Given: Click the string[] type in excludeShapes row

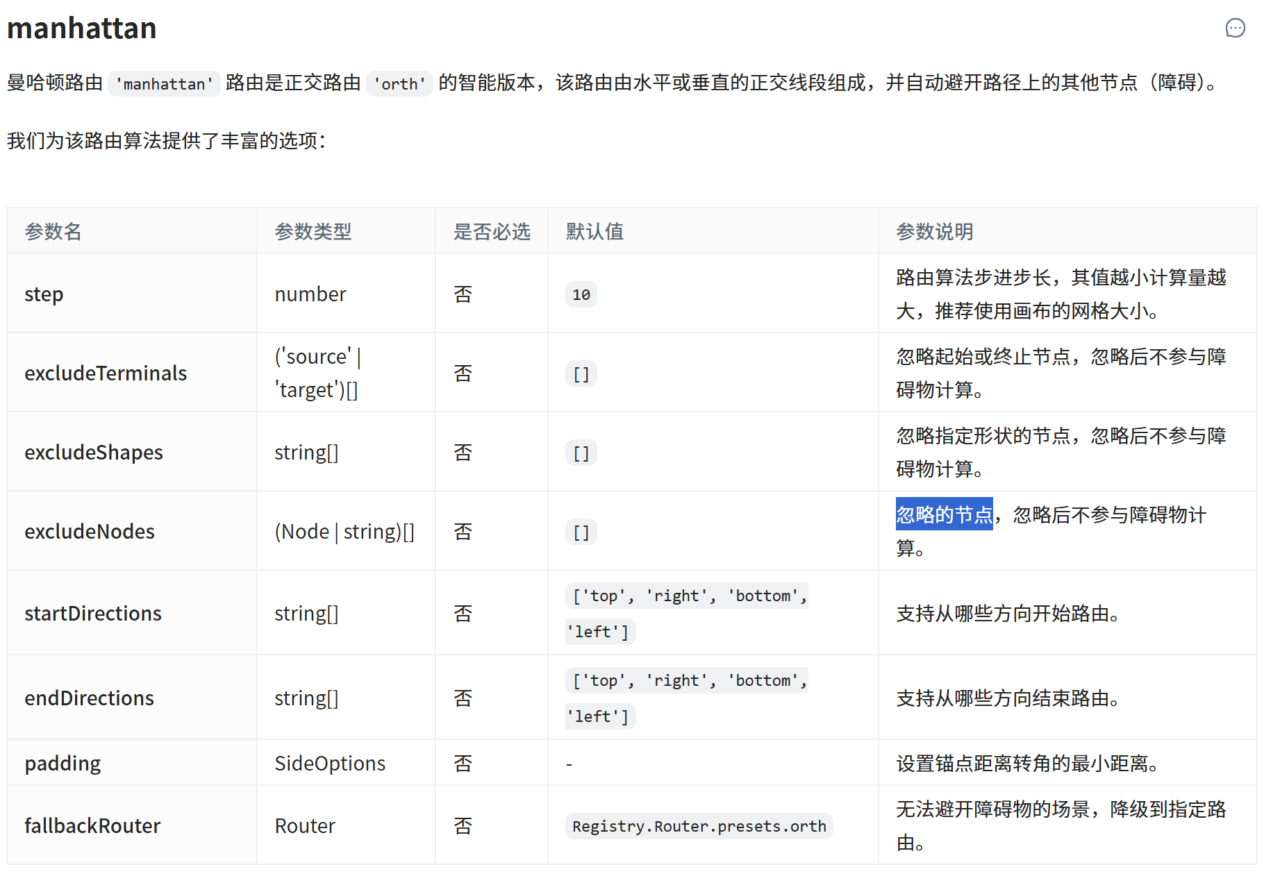Looking at the screenshot, I should click(306, 453).
